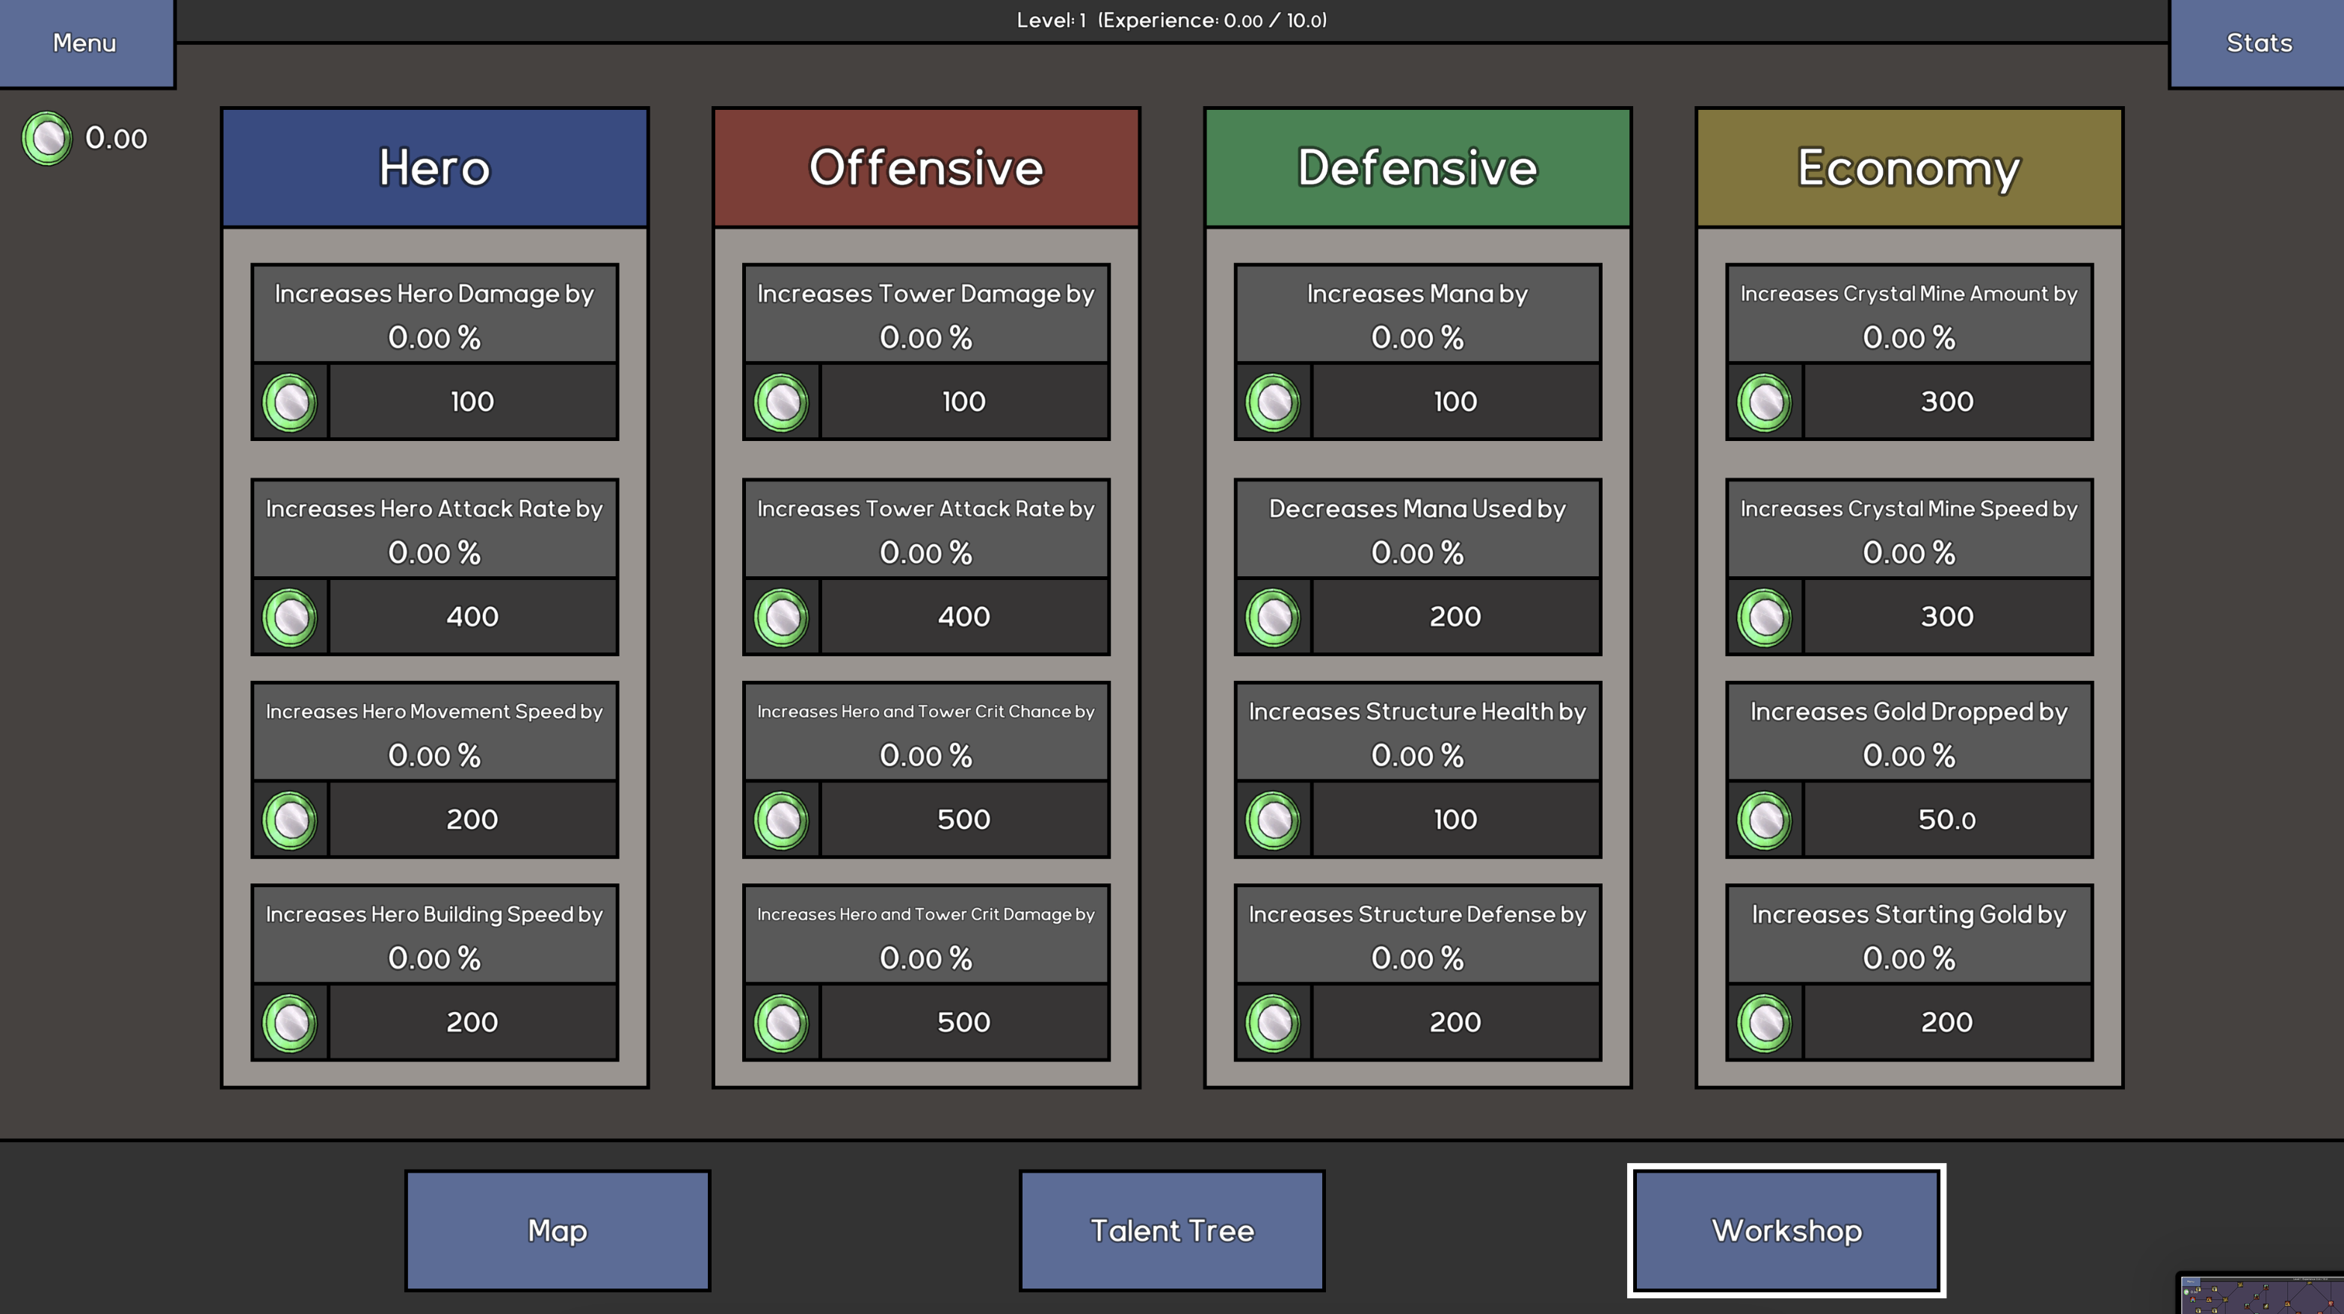Click "Increases Hero Movement Speed by" description

(x=435, y=712)
